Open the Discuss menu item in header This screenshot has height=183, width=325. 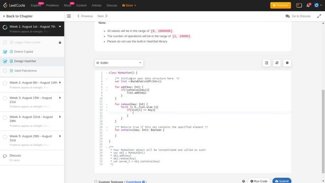click(112, 6)
